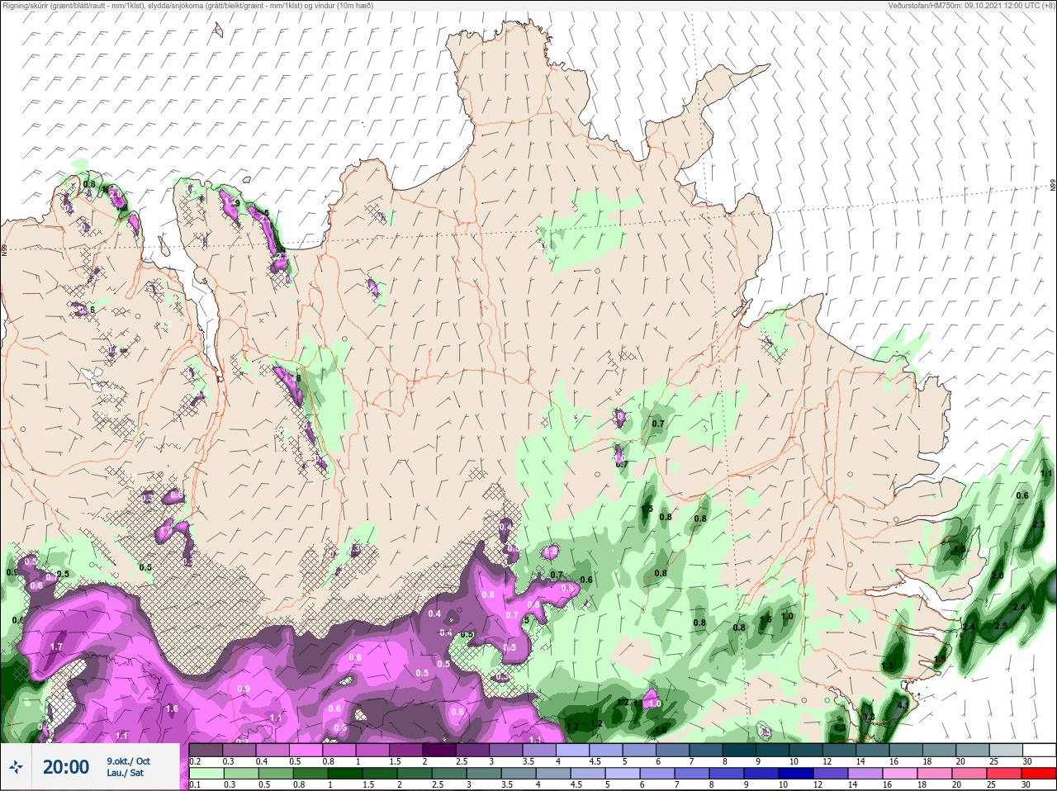Click the 'Veðurstofan/HM750m: 09.10.2021 12:00 UTC' run label
The width and height of the screenshot is (1057, 791).
(x=971, y=5)
